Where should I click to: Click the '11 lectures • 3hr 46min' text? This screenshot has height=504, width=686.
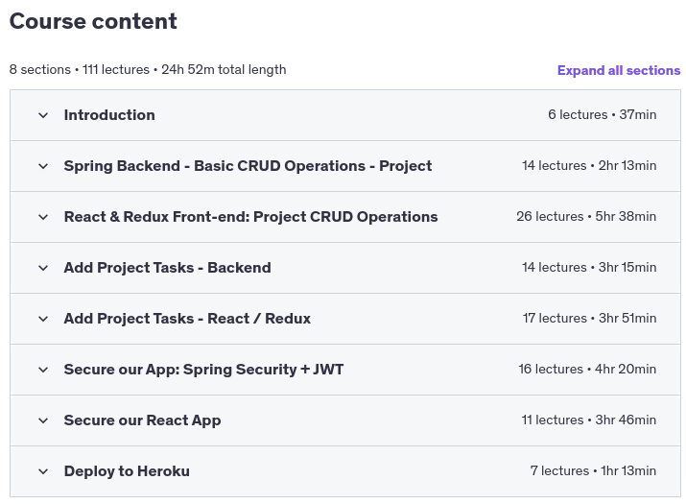[x=589, y=420]
